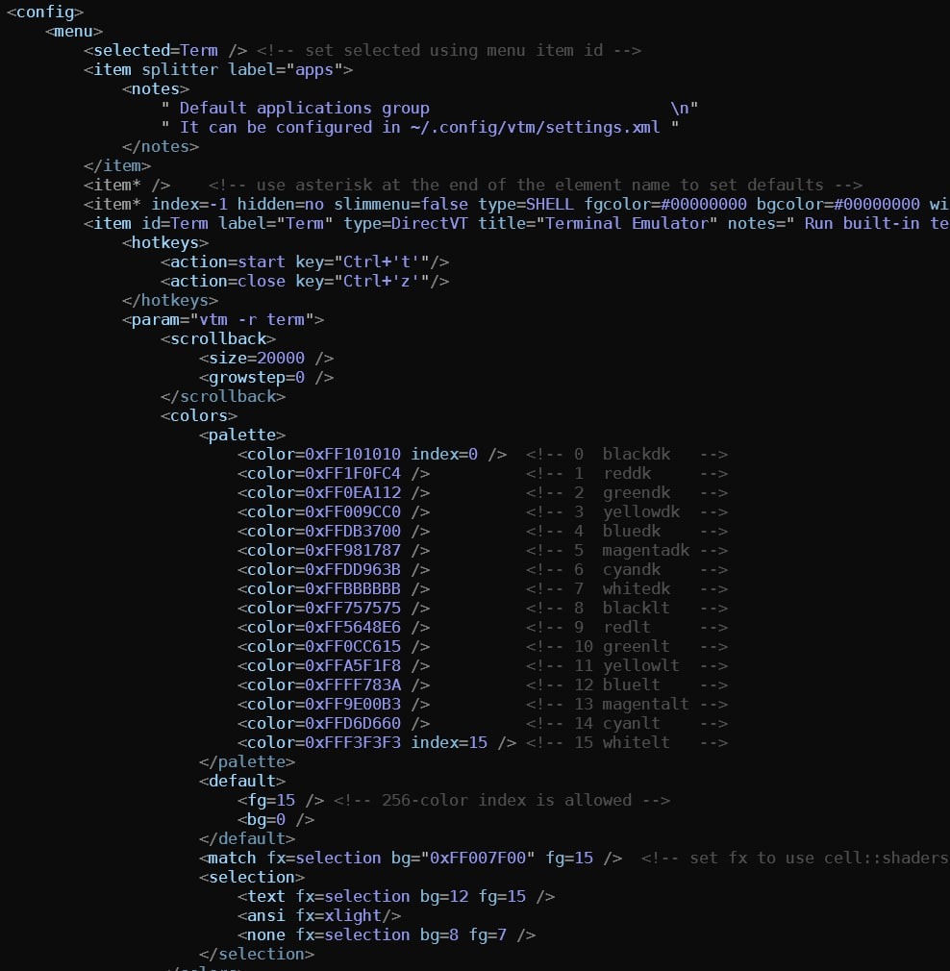
Task: Click the comment about asterisk defaults
Action: point(535,185)
